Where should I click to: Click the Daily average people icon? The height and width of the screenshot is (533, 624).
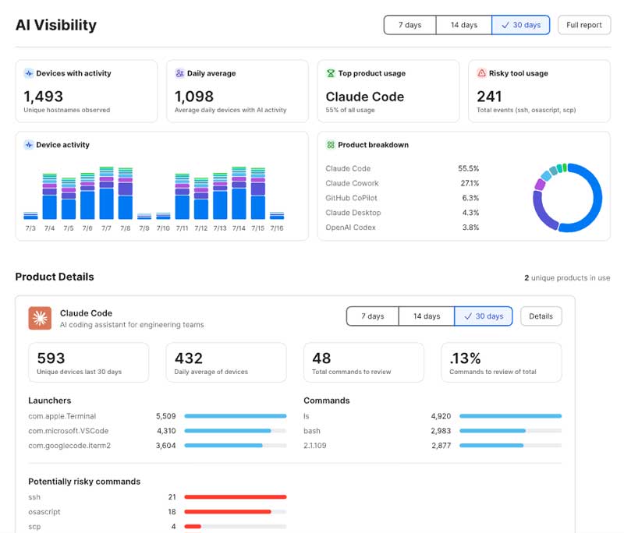180,73
